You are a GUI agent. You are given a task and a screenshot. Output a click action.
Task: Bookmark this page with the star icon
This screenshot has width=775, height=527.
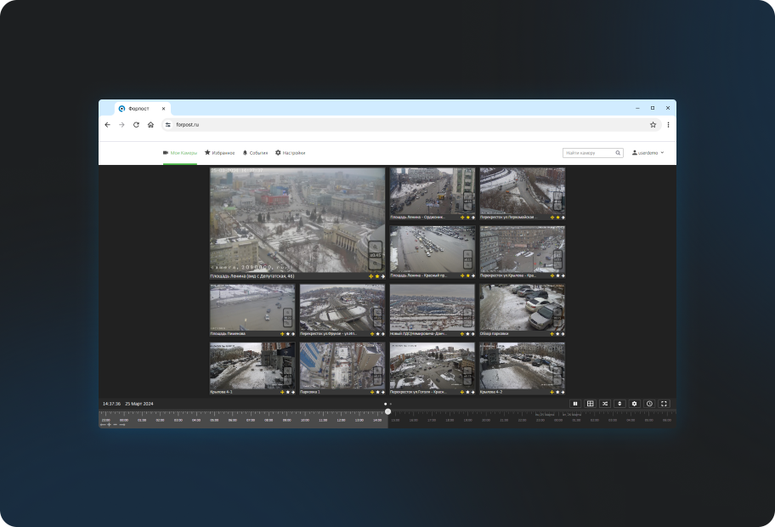pyautogui.click(x=653, y=124)
